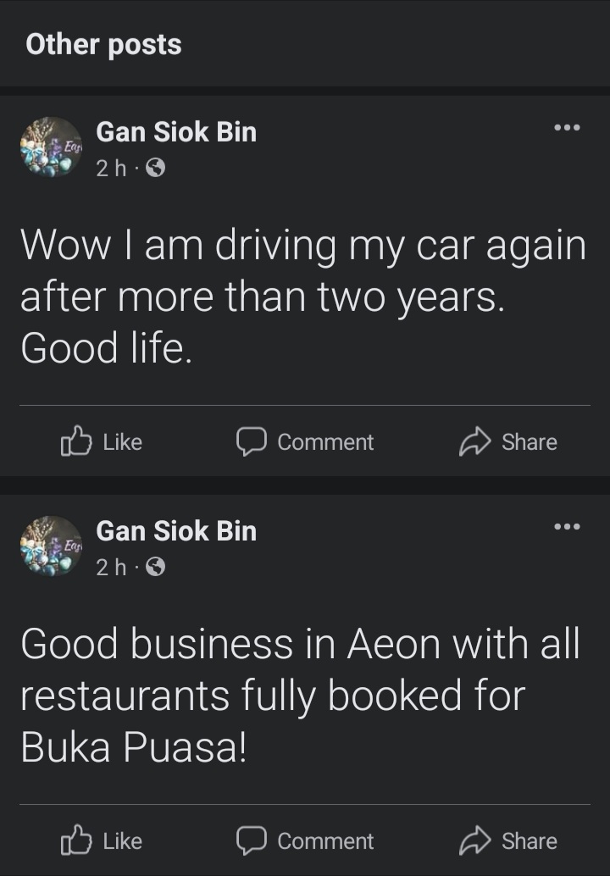This screenshot has height=876, width=610.
Task: Tap the 2 h timestamp on second post
Action: click(x=110, y=568)
